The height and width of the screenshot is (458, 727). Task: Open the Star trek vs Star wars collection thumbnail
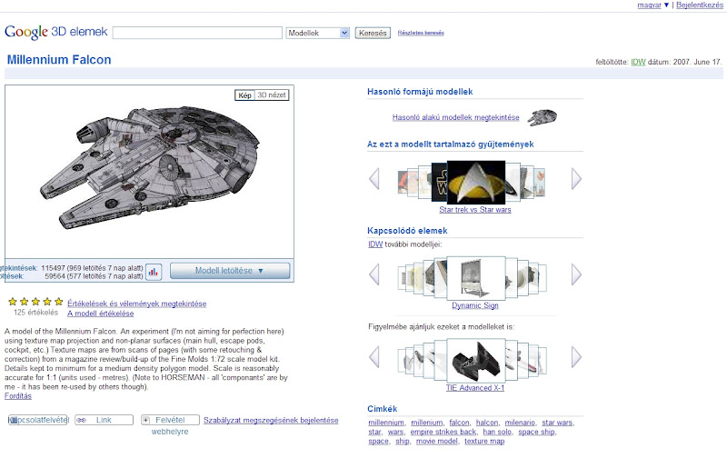[475, 182]
